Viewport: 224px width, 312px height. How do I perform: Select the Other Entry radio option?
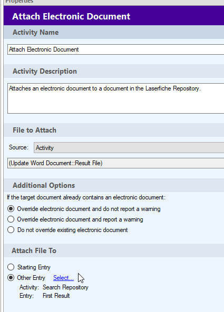pos(11,278)
